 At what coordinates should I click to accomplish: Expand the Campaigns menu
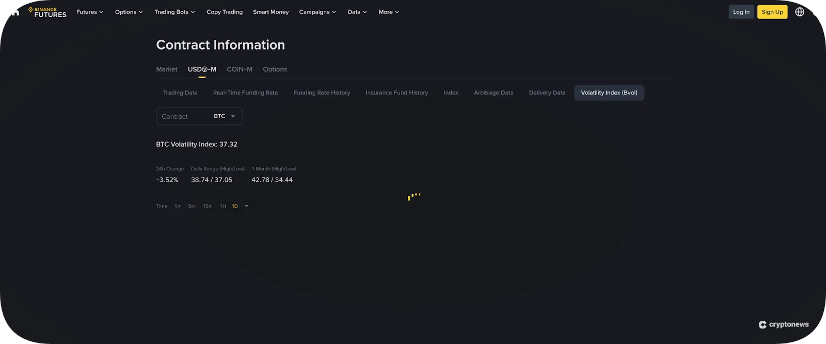(317, 12)
